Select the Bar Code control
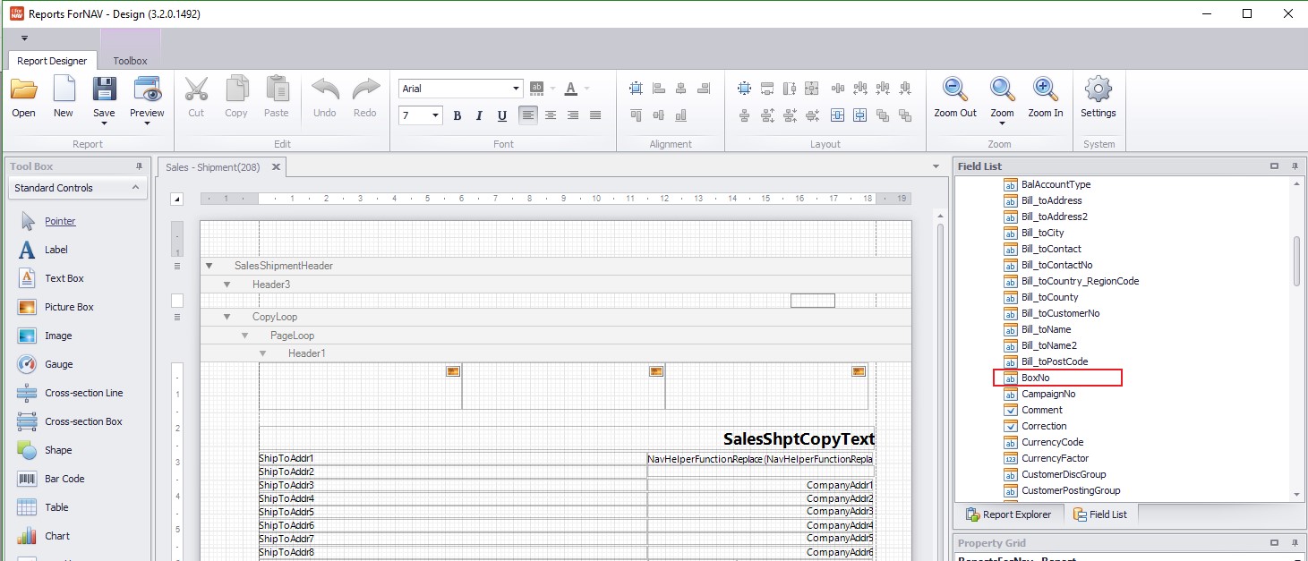 click(64, 479)
